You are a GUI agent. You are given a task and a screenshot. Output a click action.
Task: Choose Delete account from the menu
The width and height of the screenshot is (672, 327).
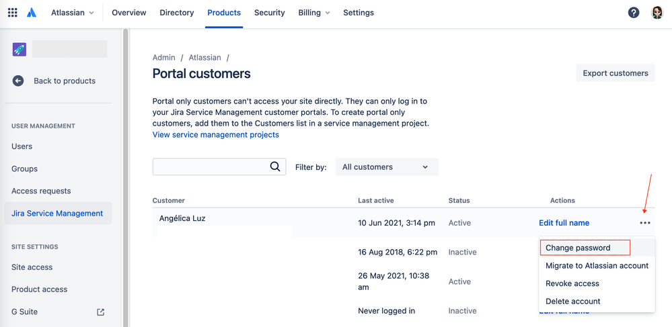tap(597, 301)
